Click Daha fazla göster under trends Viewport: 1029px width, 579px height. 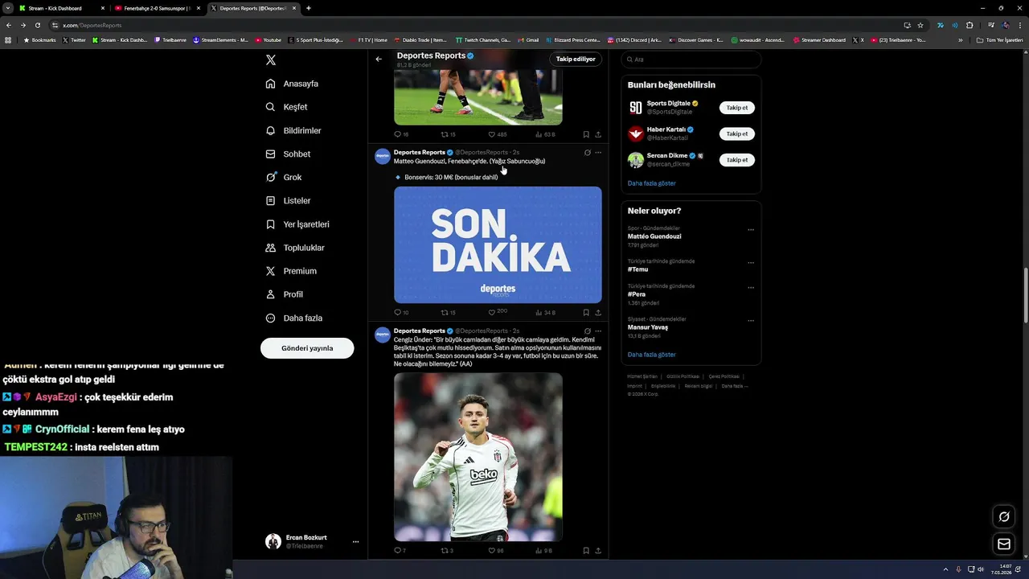(x=651, y=355)
